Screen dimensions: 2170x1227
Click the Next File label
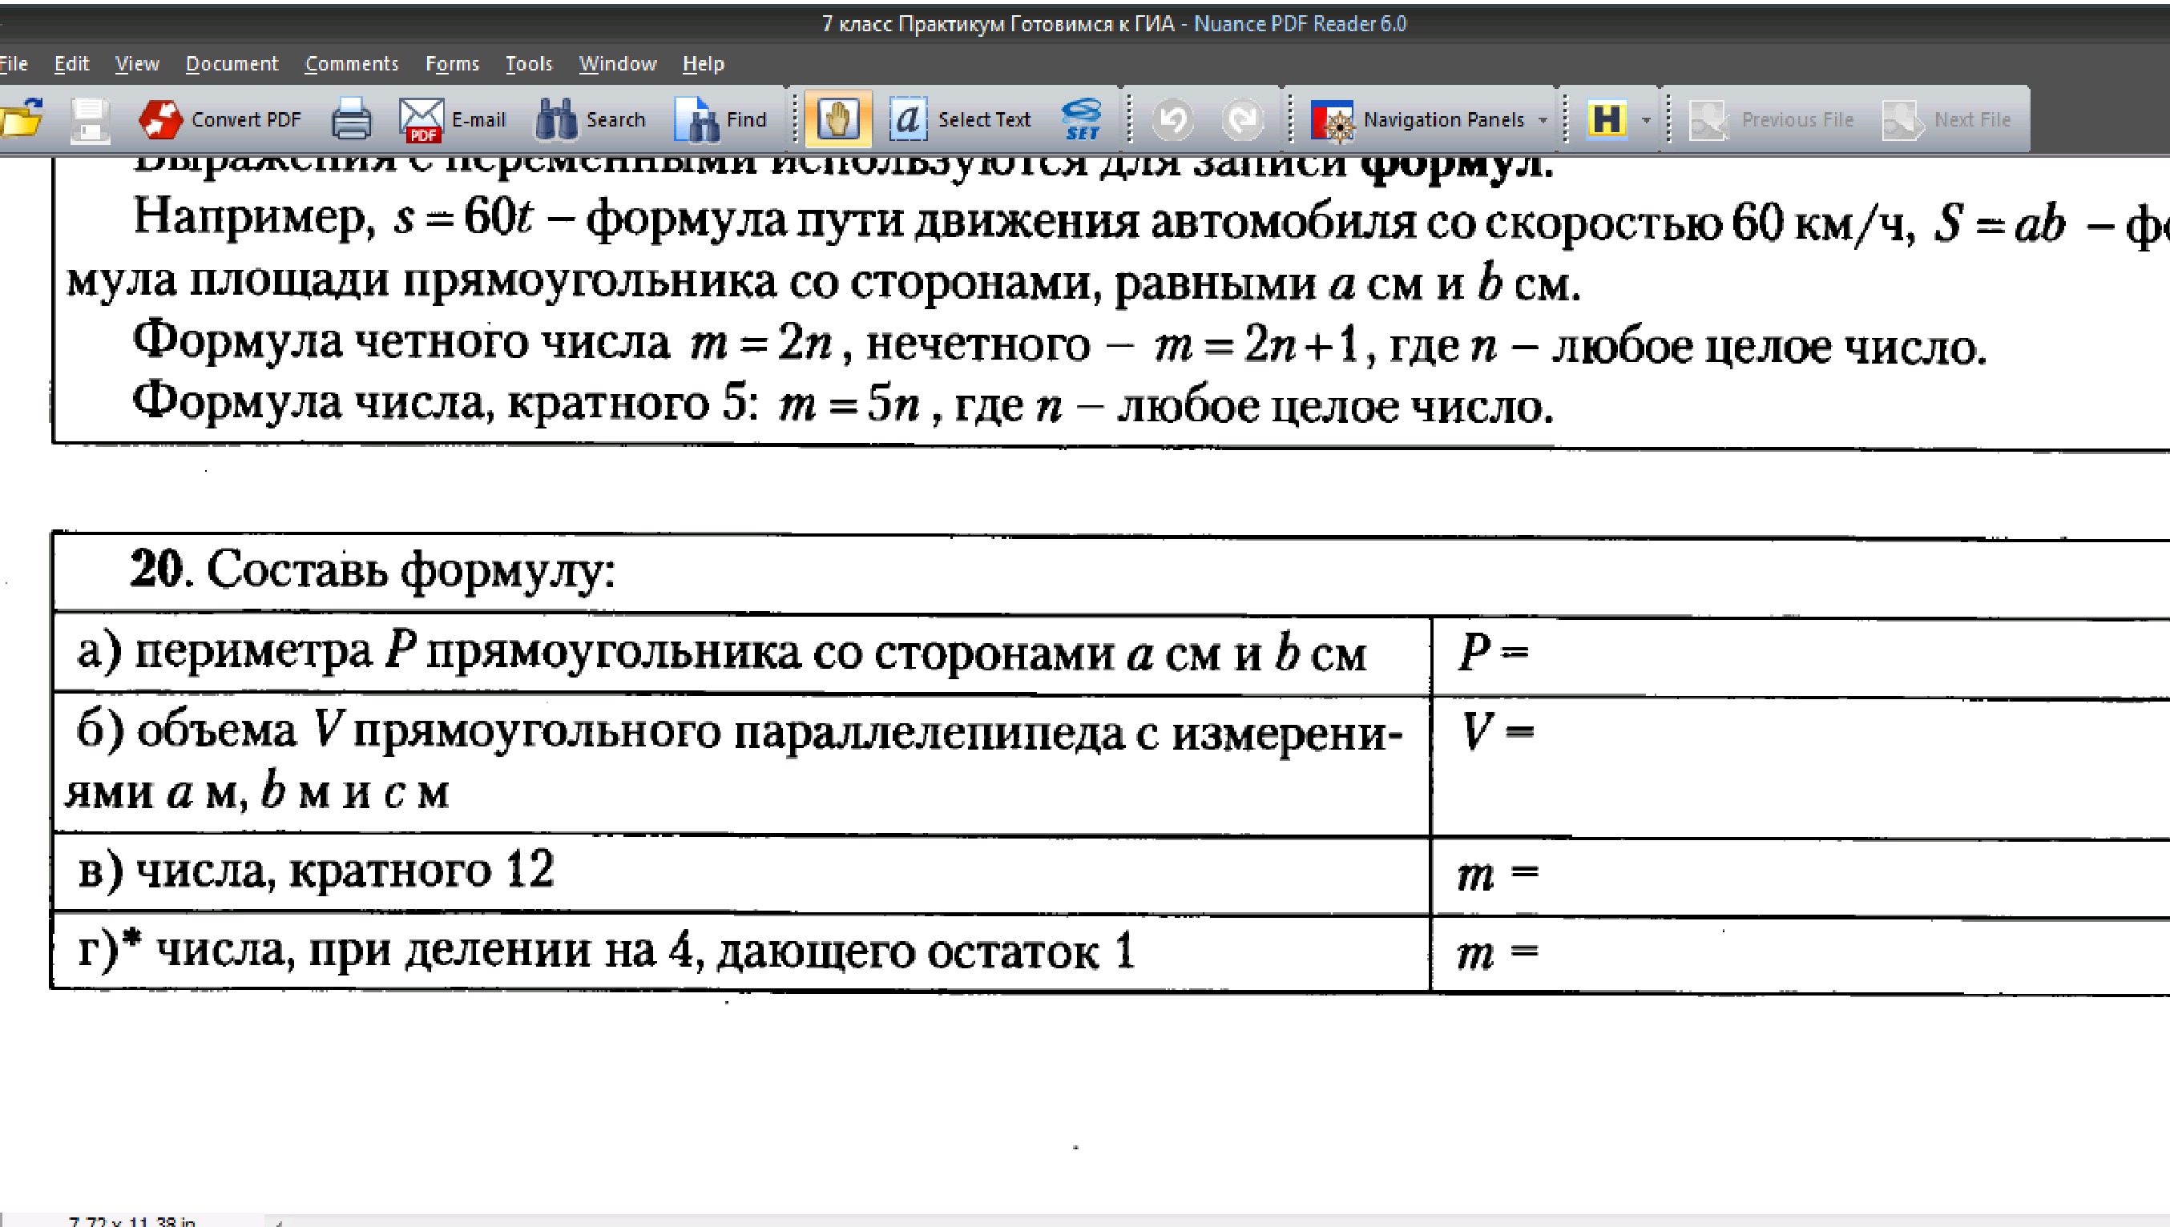click(1973, 119)
